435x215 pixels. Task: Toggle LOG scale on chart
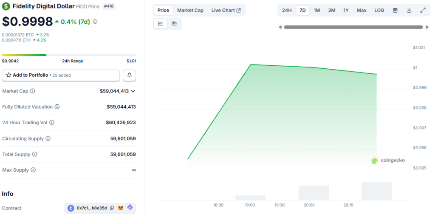379,10
